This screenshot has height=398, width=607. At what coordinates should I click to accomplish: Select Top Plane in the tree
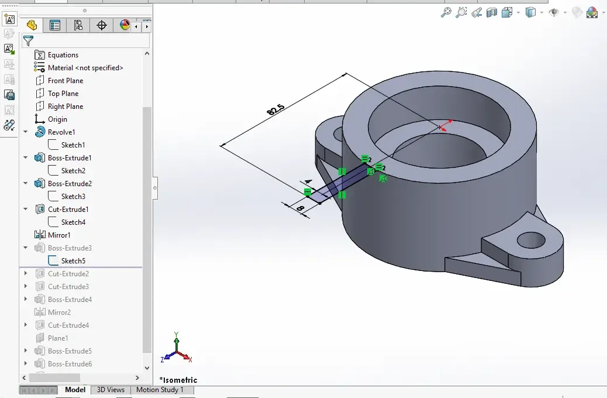63,94
